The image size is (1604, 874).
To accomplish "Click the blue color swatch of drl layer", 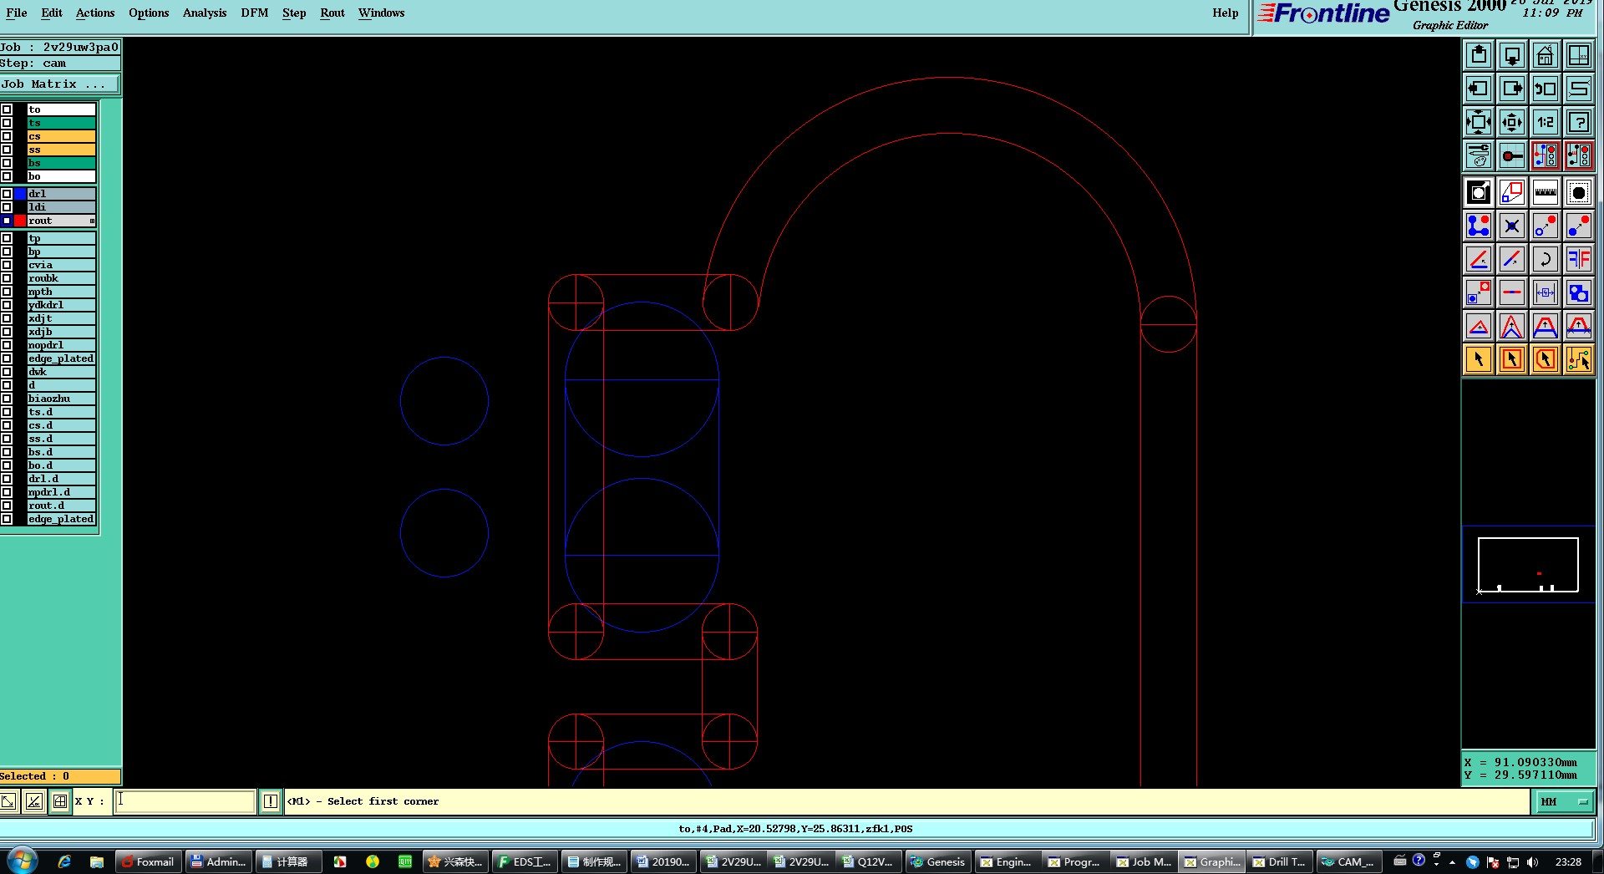I will (x=20, y=194).
